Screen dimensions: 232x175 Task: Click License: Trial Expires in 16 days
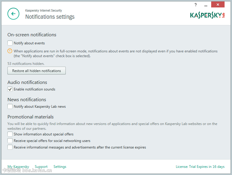200,167
